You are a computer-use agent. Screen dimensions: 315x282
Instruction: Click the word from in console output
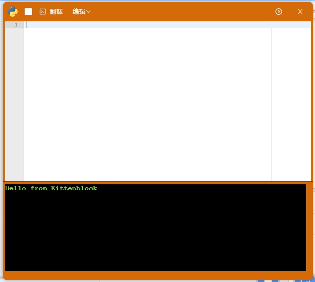click(39, 188)
